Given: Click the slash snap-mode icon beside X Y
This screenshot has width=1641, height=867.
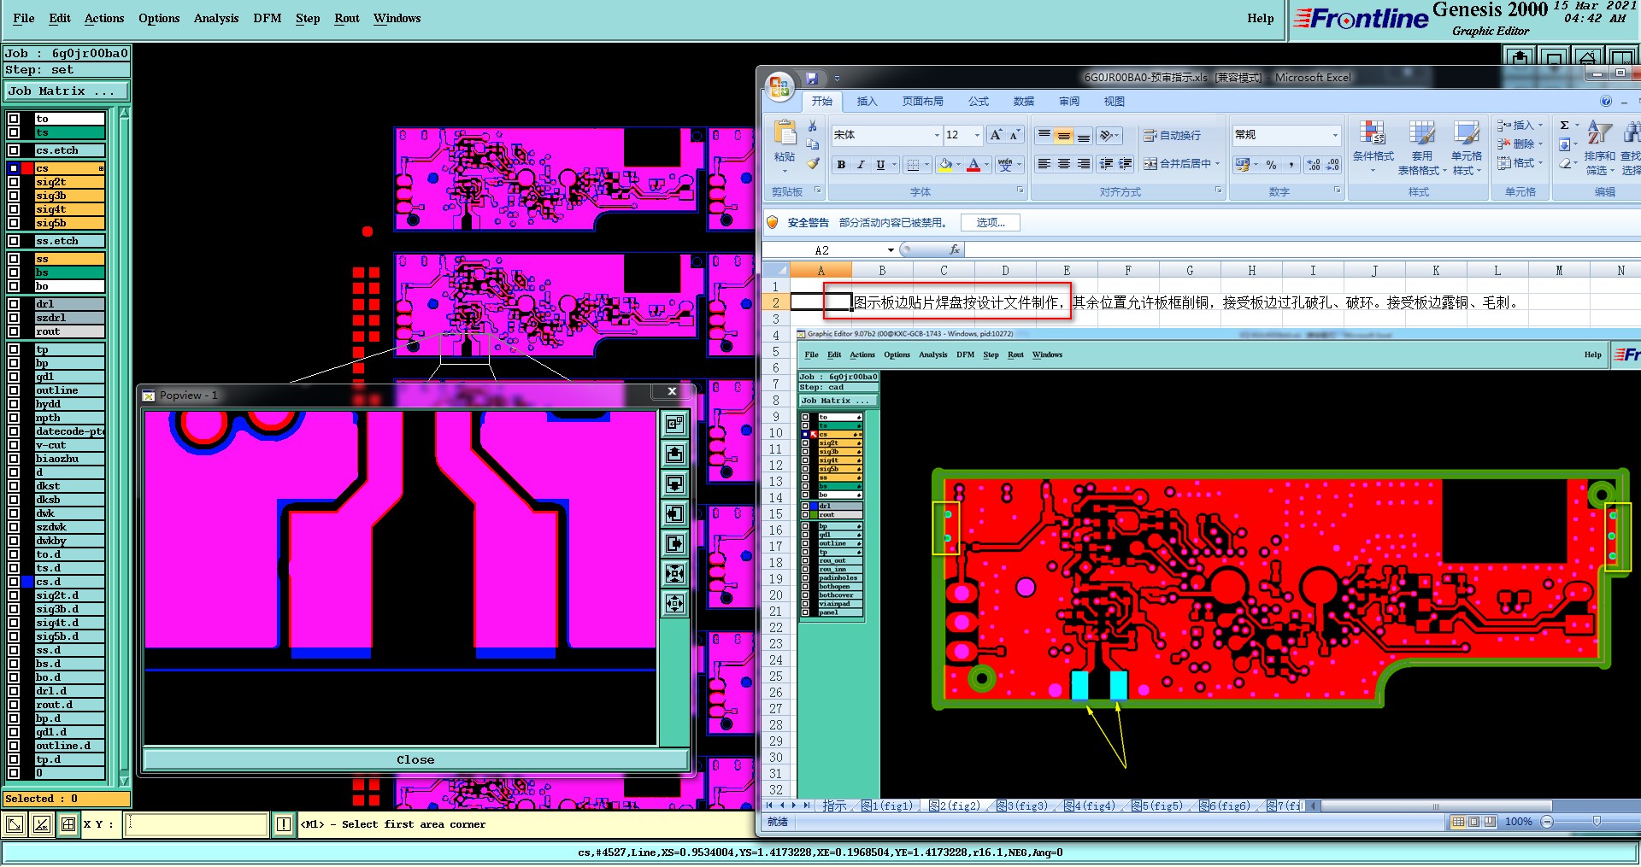Looking at the screenshot, I should pyautogui.click(x=41, y=824).
